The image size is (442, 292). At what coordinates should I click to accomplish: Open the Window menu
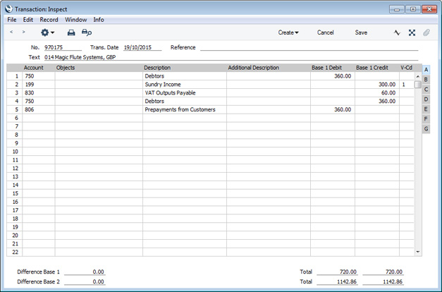[x=76, y=20]
